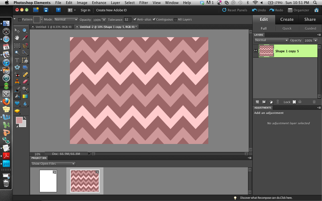
Task: Select the Quick Selection tool
Action: click(25, 53)
